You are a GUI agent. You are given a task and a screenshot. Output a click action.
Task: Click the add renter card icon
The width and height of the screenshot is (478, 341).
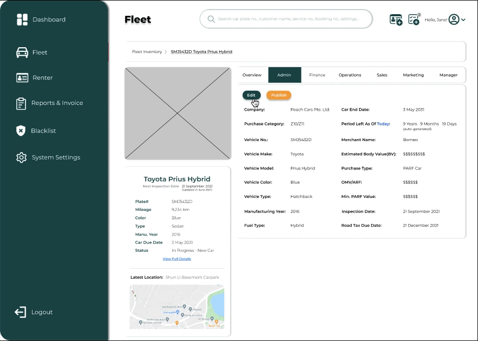tap(396, 19)
